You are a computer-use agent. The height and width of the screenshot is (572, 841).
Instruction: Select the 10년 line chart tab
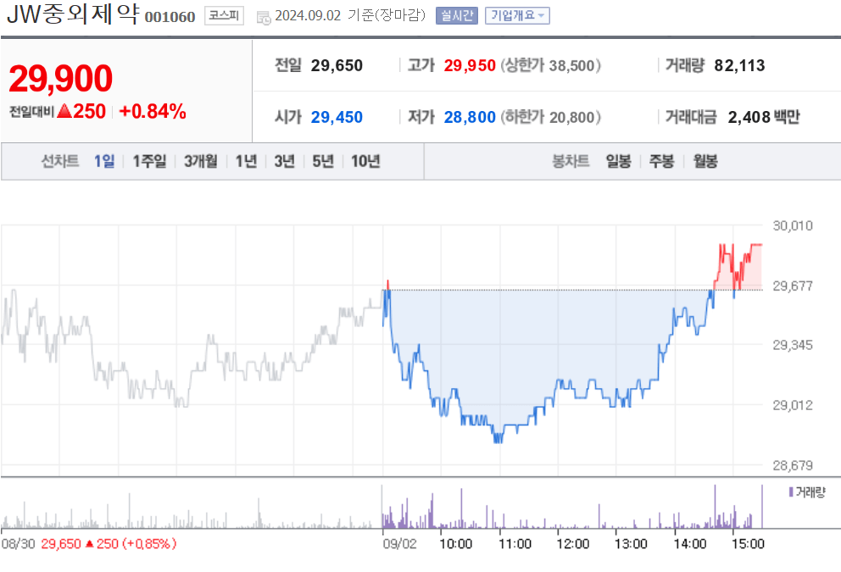pos(365,161)
